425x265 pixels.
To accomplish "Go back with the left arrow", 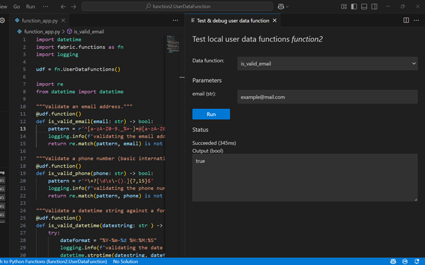I will tap(63, 6).
